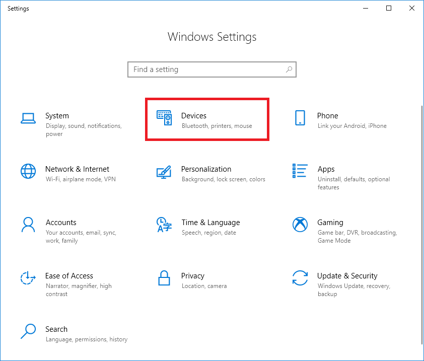Select the Phone icon
The image size is (424, 361).
point(300,118)
